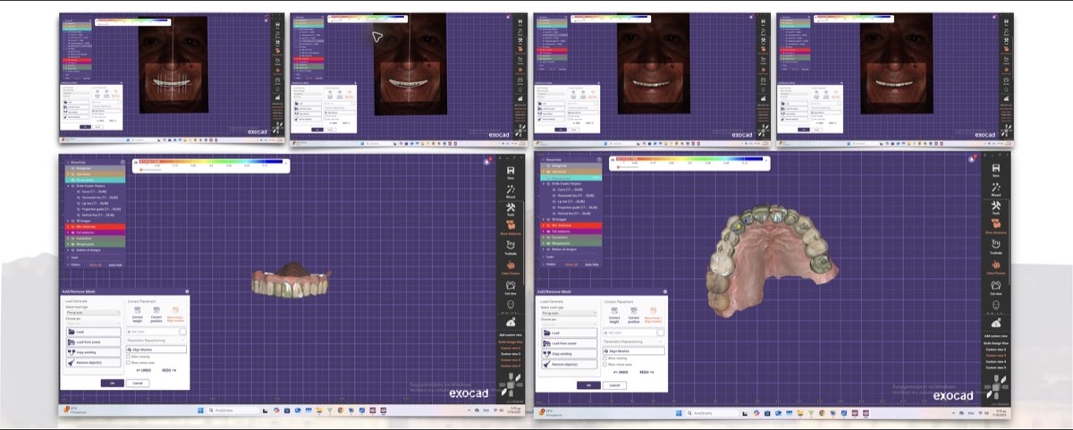This screenshot has height=430, width=1073.
Task: Click Save icon in lower-left exocad window
Action: 511,170
